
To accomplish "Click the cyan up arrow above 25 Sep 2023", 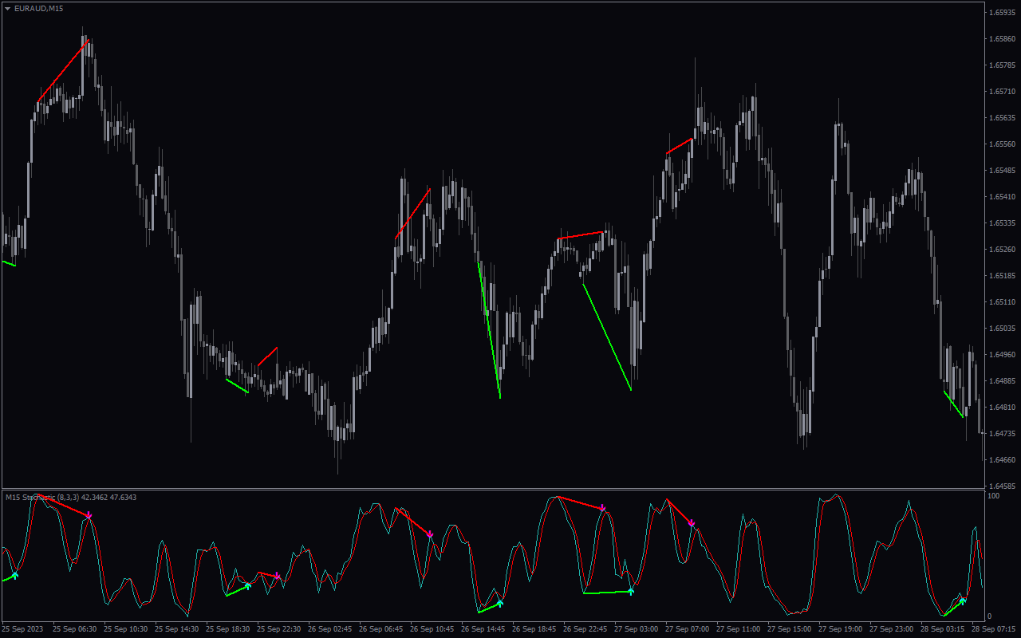I will (14, 575).
